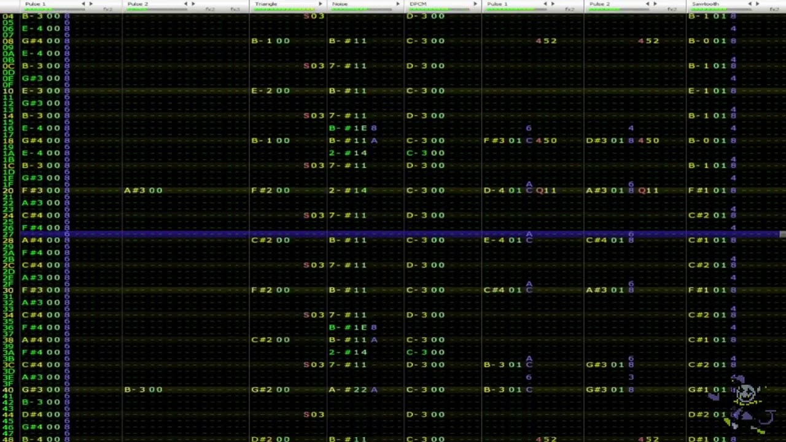This screenshot has width=786, height=442.
Task: Click row number 10 in the left margin
Action: 8,91
